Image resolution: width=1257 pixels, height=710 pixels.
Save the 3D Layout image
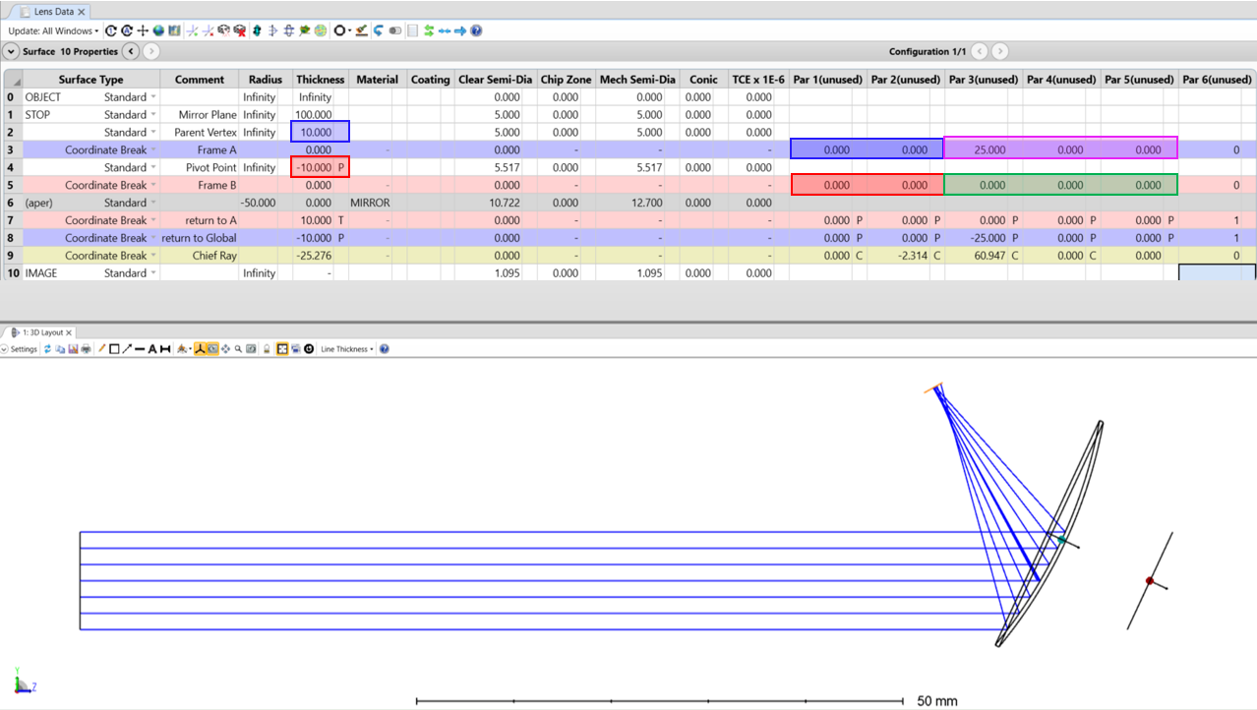(73, 349)
